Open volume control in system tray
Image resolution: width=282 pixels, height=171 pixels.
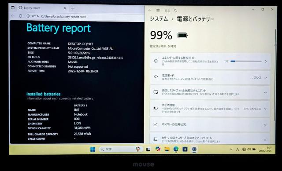[249, 149]
